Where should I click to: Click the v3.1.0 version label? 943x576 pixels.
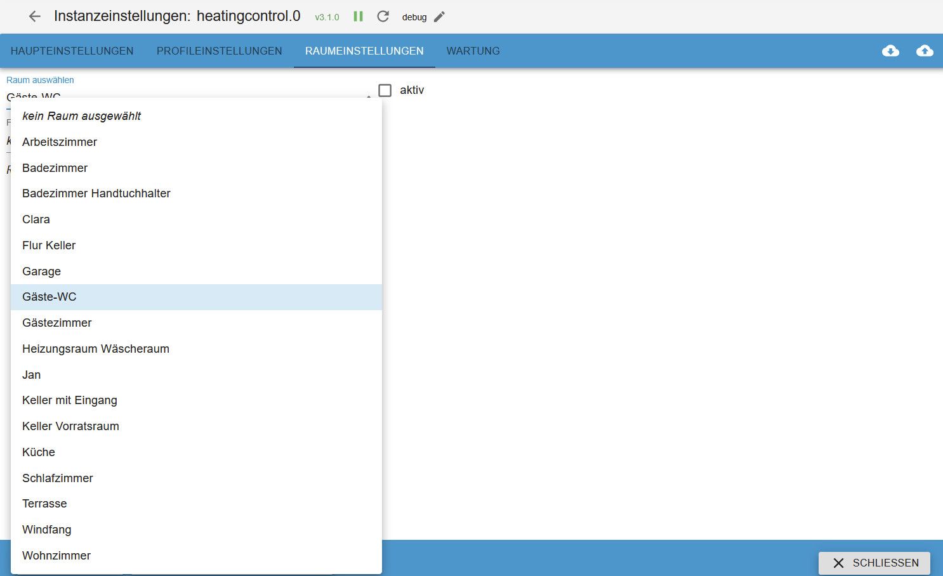pyautogui.click(x=327, y=18)
